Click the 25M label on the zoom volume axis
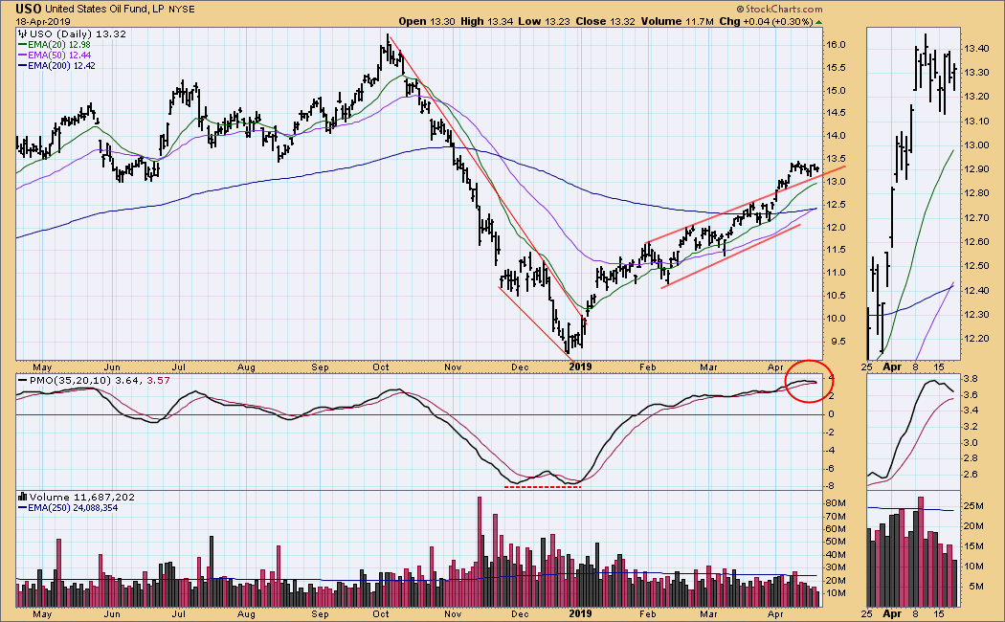Image resolution: width=1005 pixels, height=622 pixels. pyautogui.click(x=973, y=506)
